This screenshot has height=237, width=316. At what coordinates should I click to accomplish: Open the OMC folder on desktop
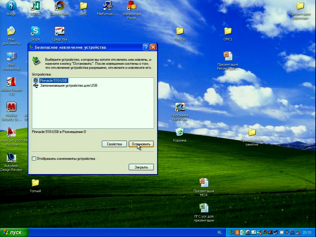click(83, 8)
